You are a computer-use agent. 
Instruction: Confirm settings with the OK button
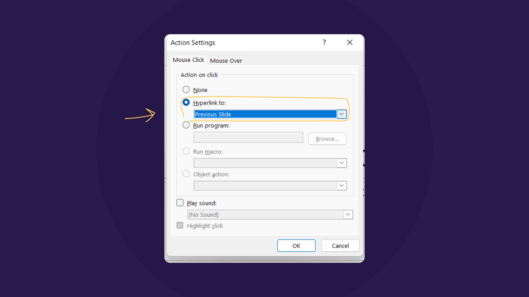tap(296, 245)
